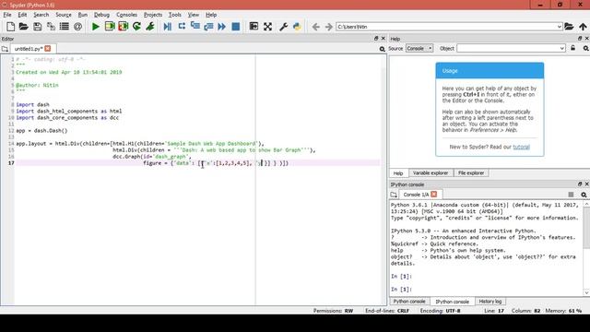Open Preferences with the wrench icon
590x332 pixels.
(x=283, y=27)
